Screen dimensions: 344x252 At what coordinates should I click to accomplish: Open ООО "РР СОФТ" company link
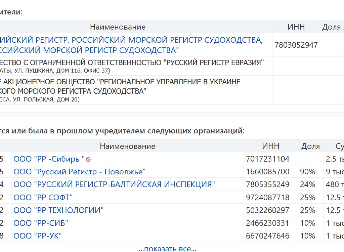click(43, 197)
